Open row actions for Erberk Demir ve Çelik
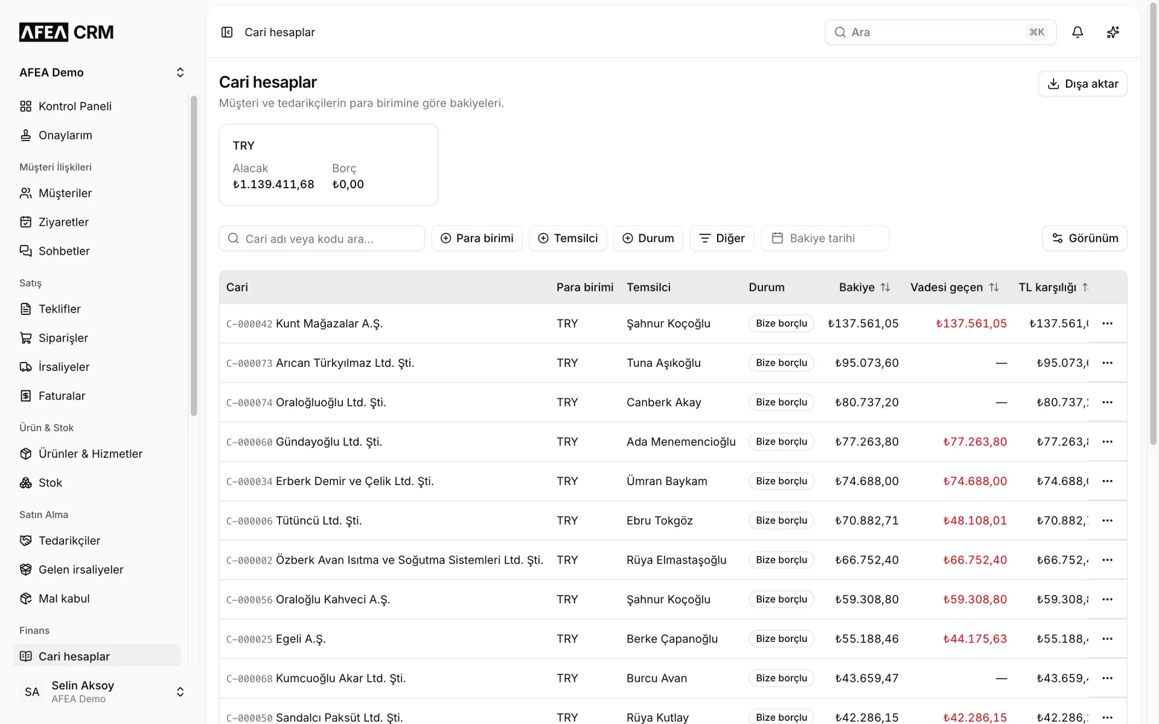1159x724 pixels. pyautogui.click(x=1107, y=481)
